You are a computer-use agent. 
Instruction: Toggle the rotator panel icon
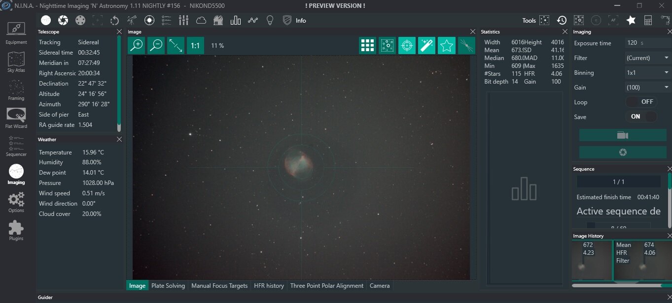pyautogui.click(x=114, y=20)
